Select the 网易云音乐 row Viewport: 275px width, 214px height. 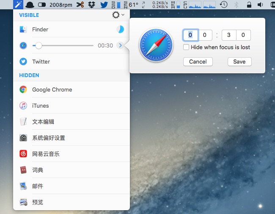[x=71, y=154]
